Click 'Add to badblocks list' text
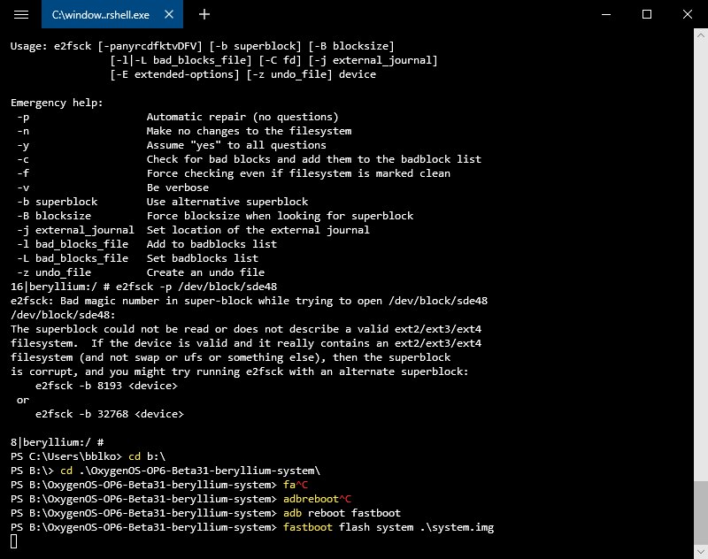Image resolution: width=708 pixels, height=559 pixels. click(212, 244)
